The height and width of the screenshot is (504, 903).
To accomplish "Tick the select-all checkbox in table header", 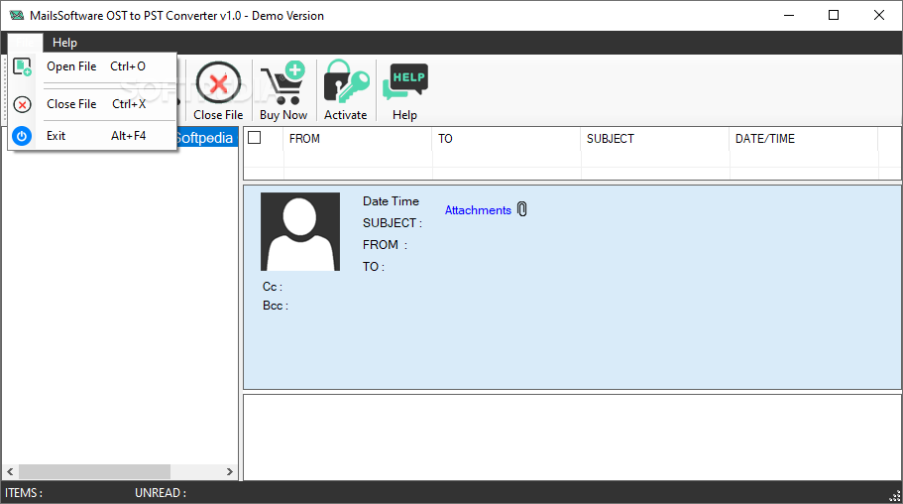I will 255,138.
